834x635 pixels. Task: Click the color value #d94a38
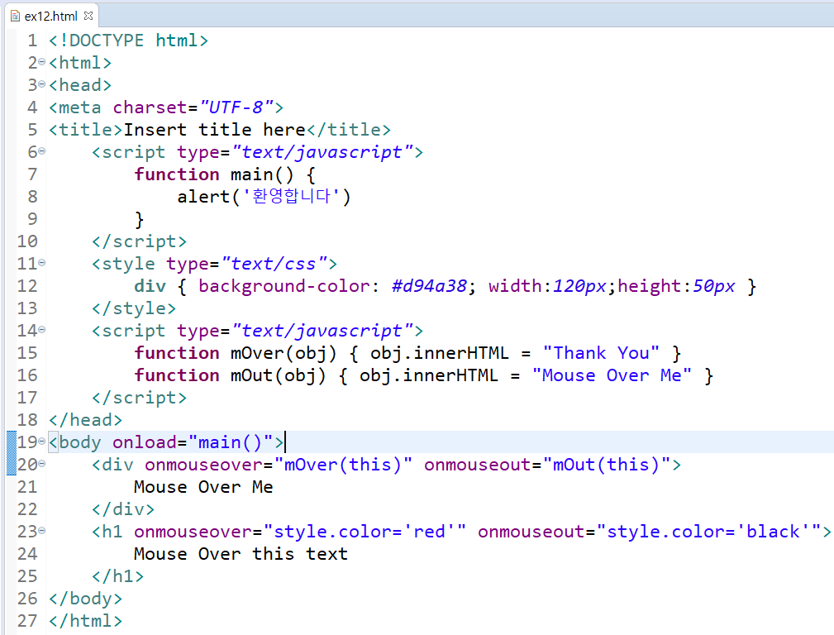click(x=429, y=286)
